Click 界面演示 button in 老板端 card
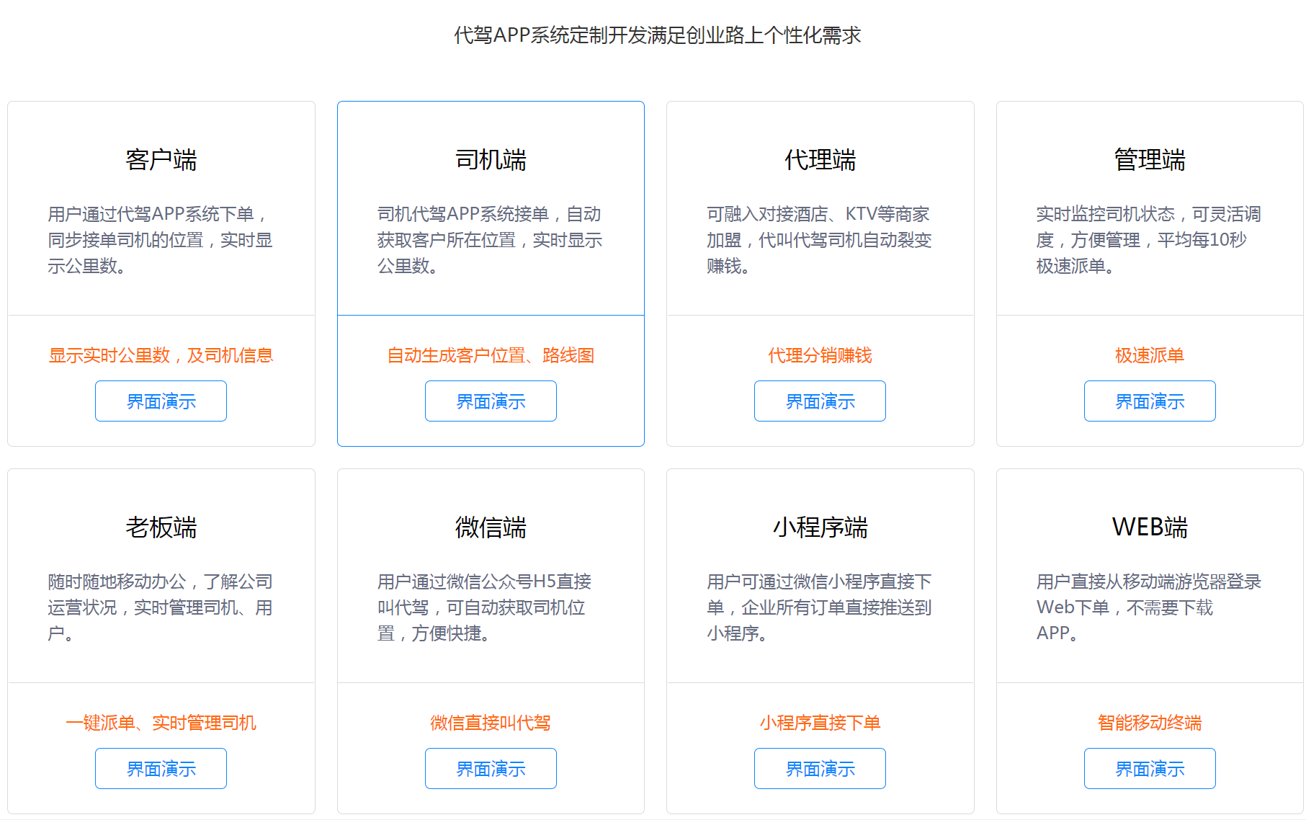Viewport: 1306px width, 820px height. click(160, 768)
